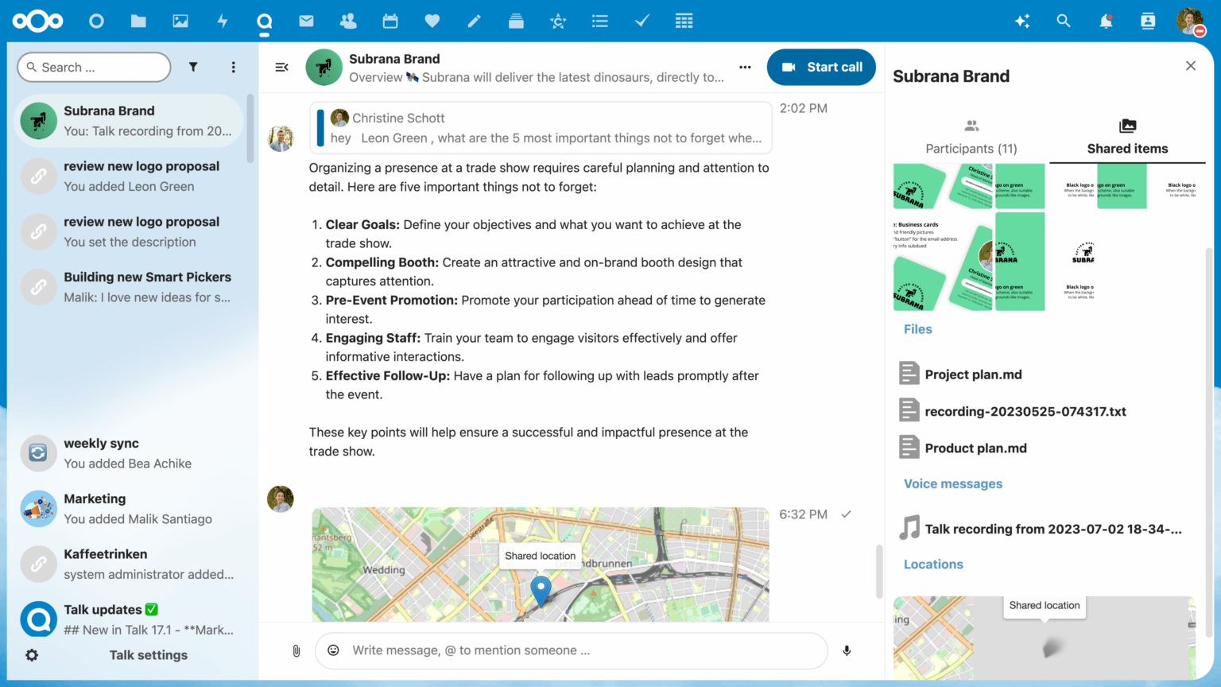Open the conversation filter menu
This screenshot has height=687, width=1221.
click(x=193, y=67)
